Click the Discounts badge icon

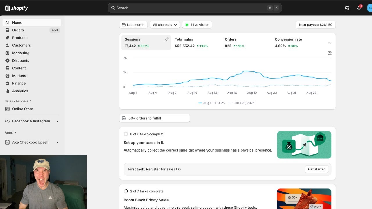click(7, 60)
